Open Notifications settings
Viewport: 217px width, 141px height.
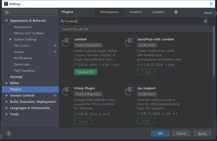click(x=23, y=58)
